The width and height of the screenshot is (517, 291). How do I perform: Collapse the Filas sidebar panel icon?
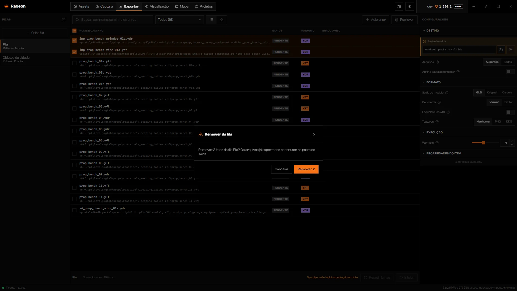coord(64,20)
